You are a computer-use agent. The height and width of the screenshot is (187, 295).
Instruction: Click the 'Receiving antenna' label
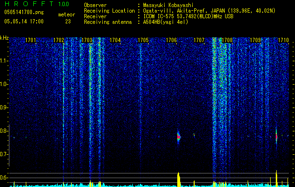coord(108,22)
